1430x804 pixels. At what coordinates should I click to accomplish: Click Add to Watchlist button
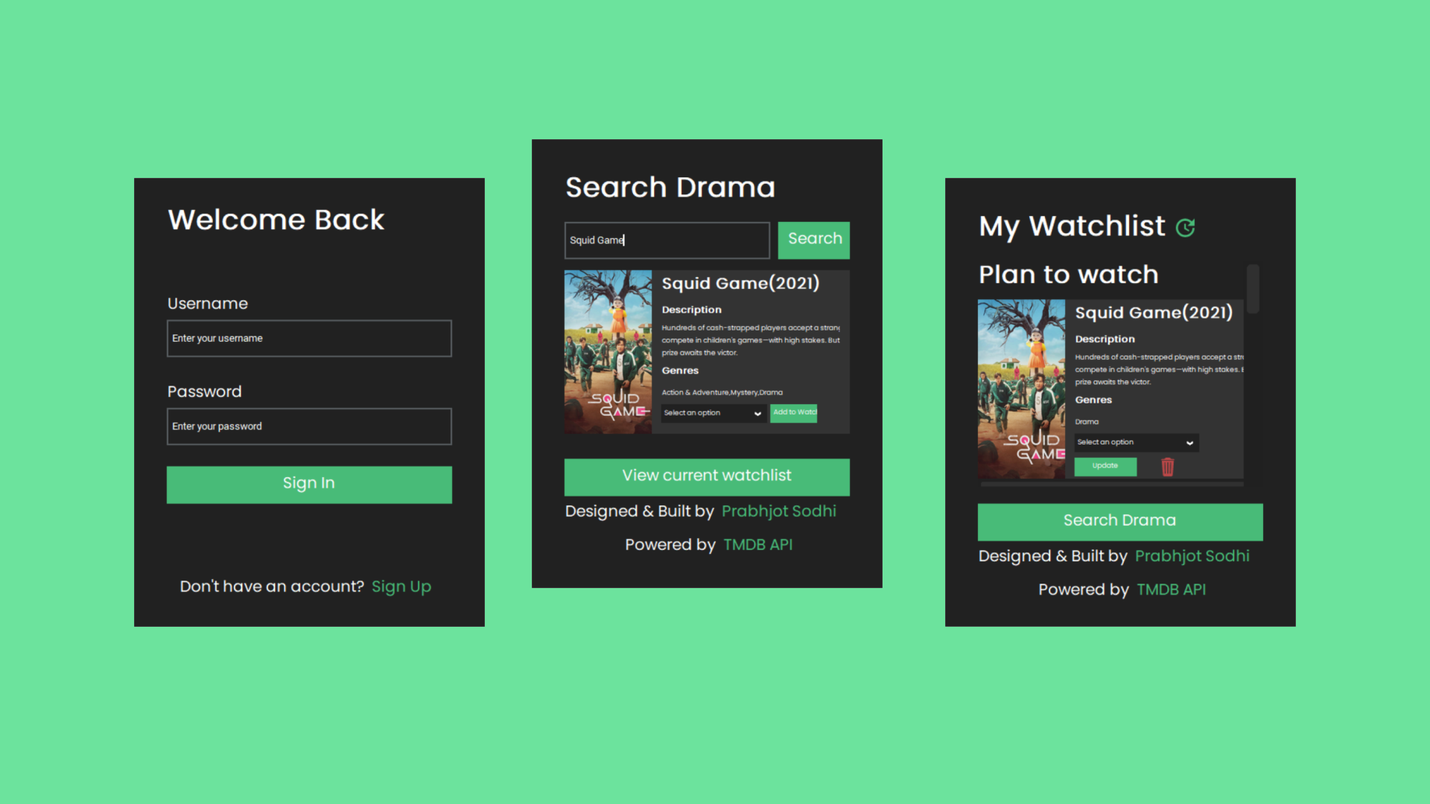coord(794,413)
